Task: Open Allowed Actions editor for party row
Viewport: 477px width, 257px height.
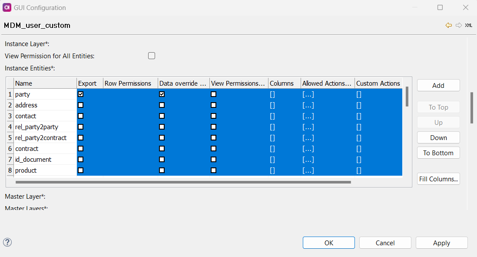Action: (x=308, y=94)
